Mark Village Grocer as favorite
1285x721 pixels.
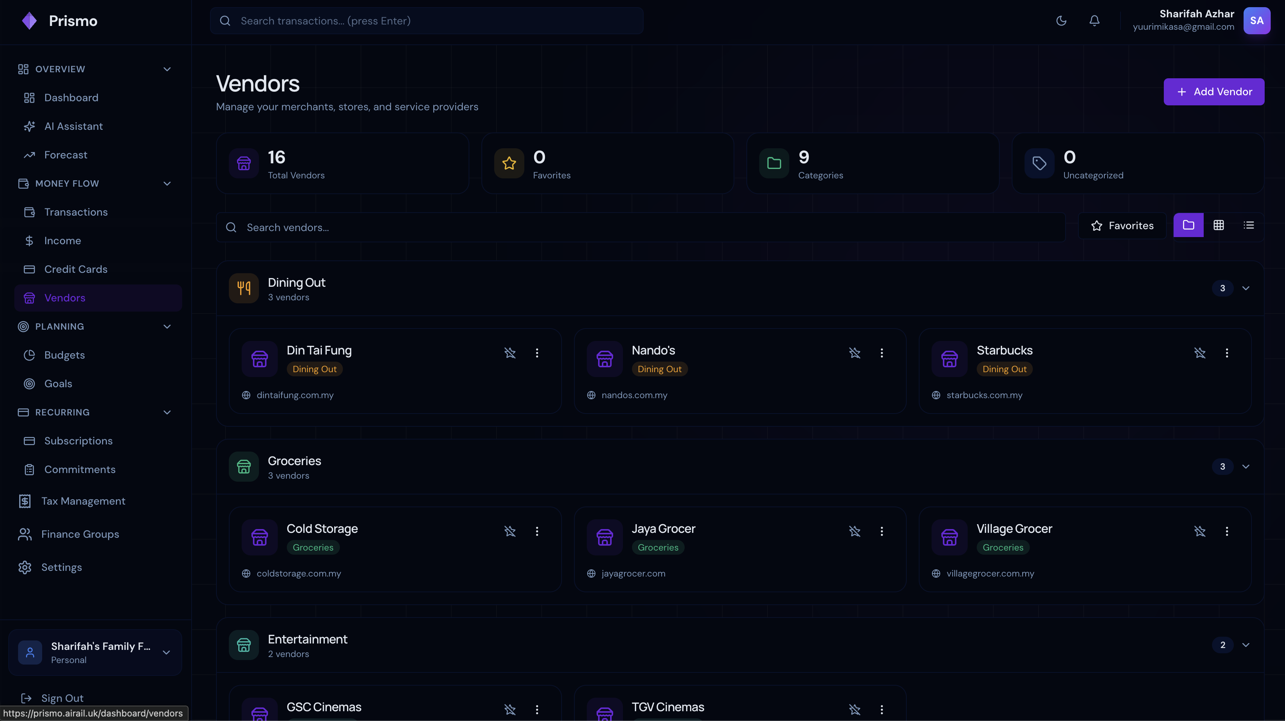[x=1200, y=531]
